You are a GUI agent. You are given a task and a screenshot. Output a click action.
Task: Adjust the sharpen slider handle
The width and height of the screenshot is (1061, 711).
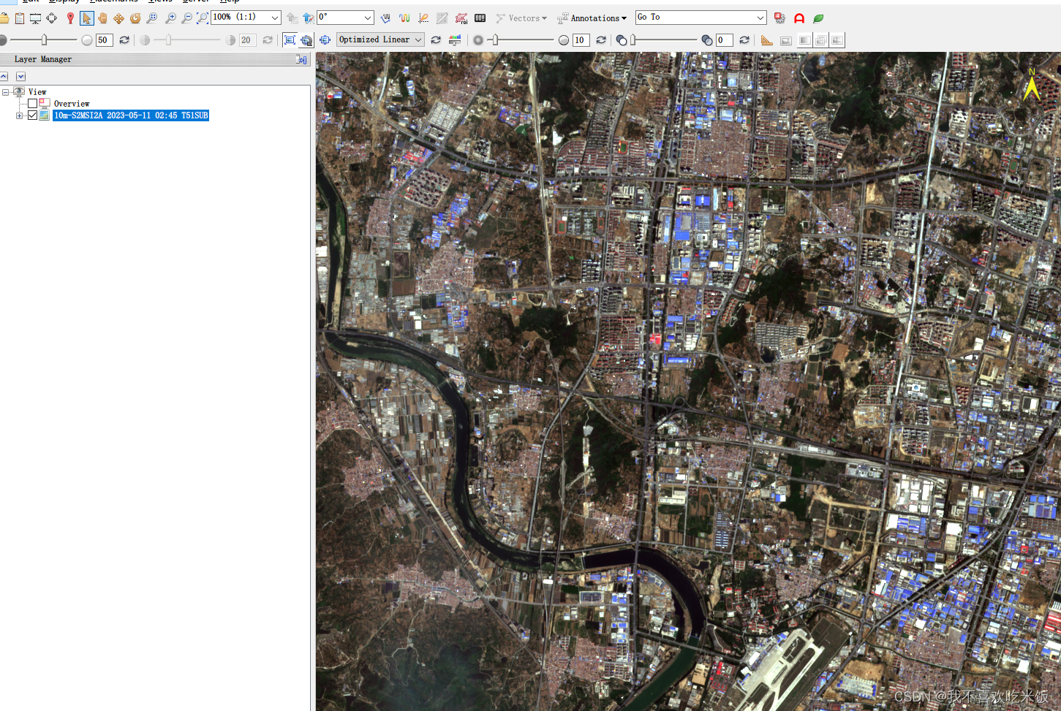pyautogui.click(x=495, y=40)
